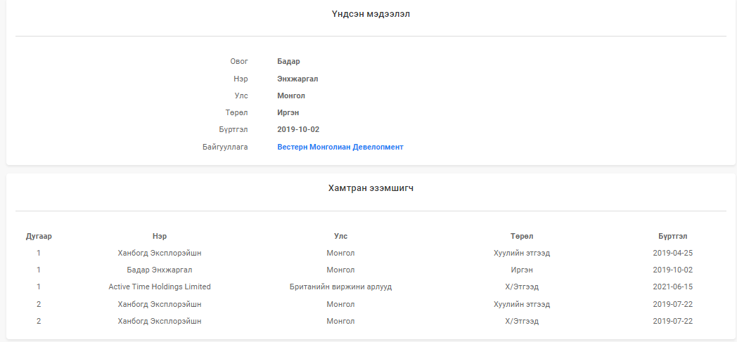Image resolution: width=737 pixels, height=342 pixels.
Task: Click the bold surname value Бадар
Action: [288, 62]
